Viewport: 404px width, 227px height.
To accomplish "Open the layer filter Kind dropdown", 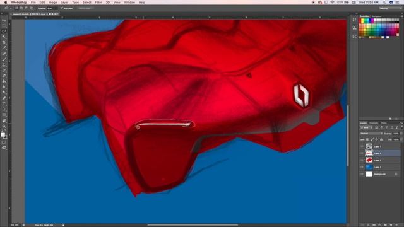I will click(366, 127).
